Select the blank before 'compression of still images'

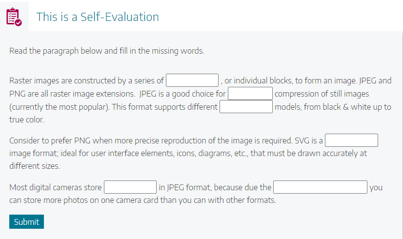tap(250, 94)
